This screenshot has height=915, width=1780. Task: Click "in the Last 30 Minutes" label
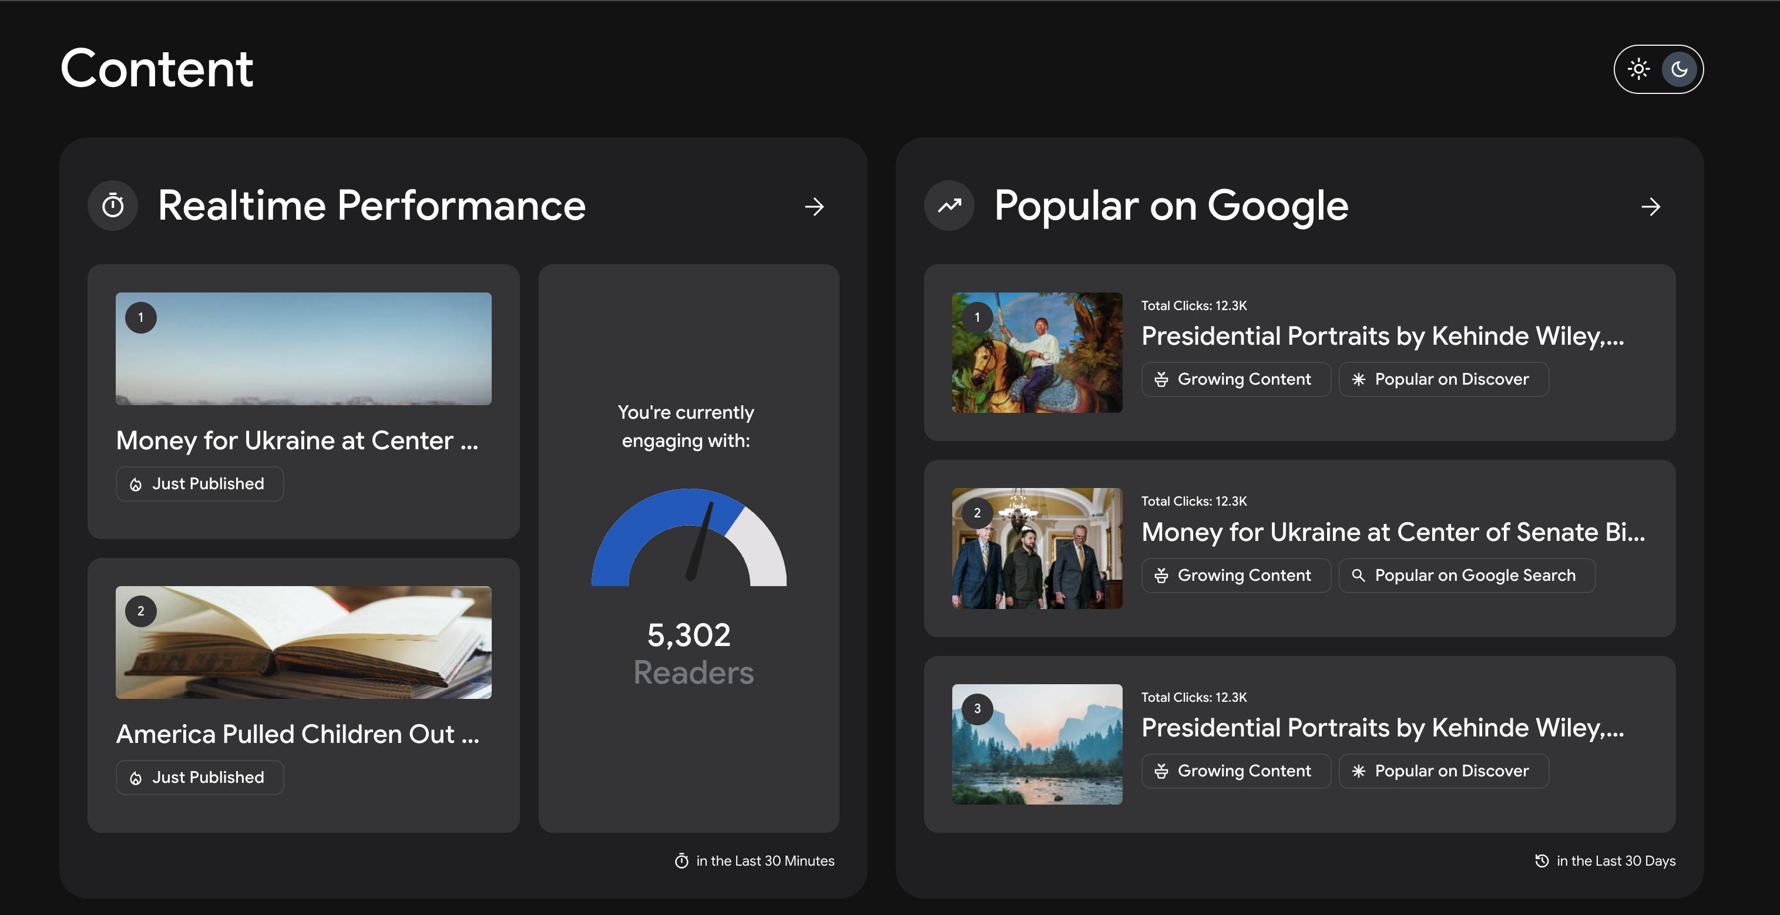[x=765, y=861]
